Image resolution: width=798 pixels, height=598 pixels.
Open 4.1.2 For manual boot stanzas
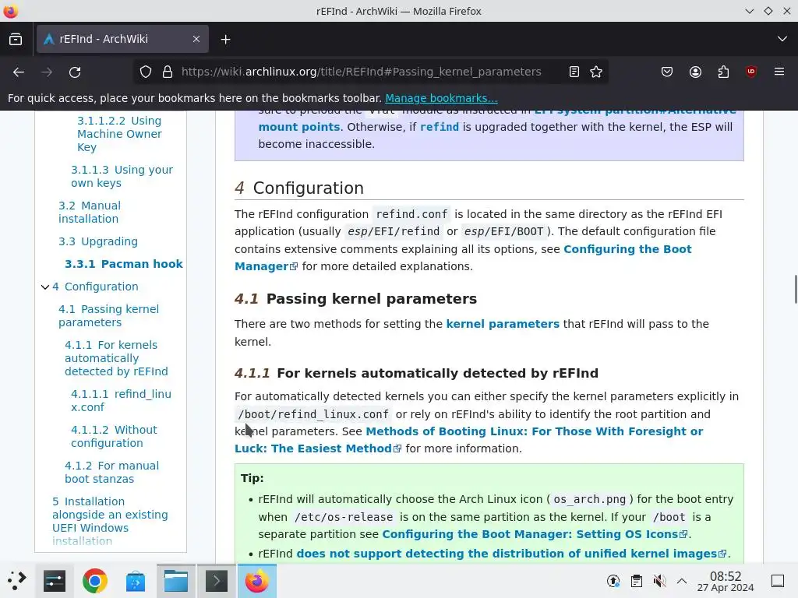(x=112, y=473)
